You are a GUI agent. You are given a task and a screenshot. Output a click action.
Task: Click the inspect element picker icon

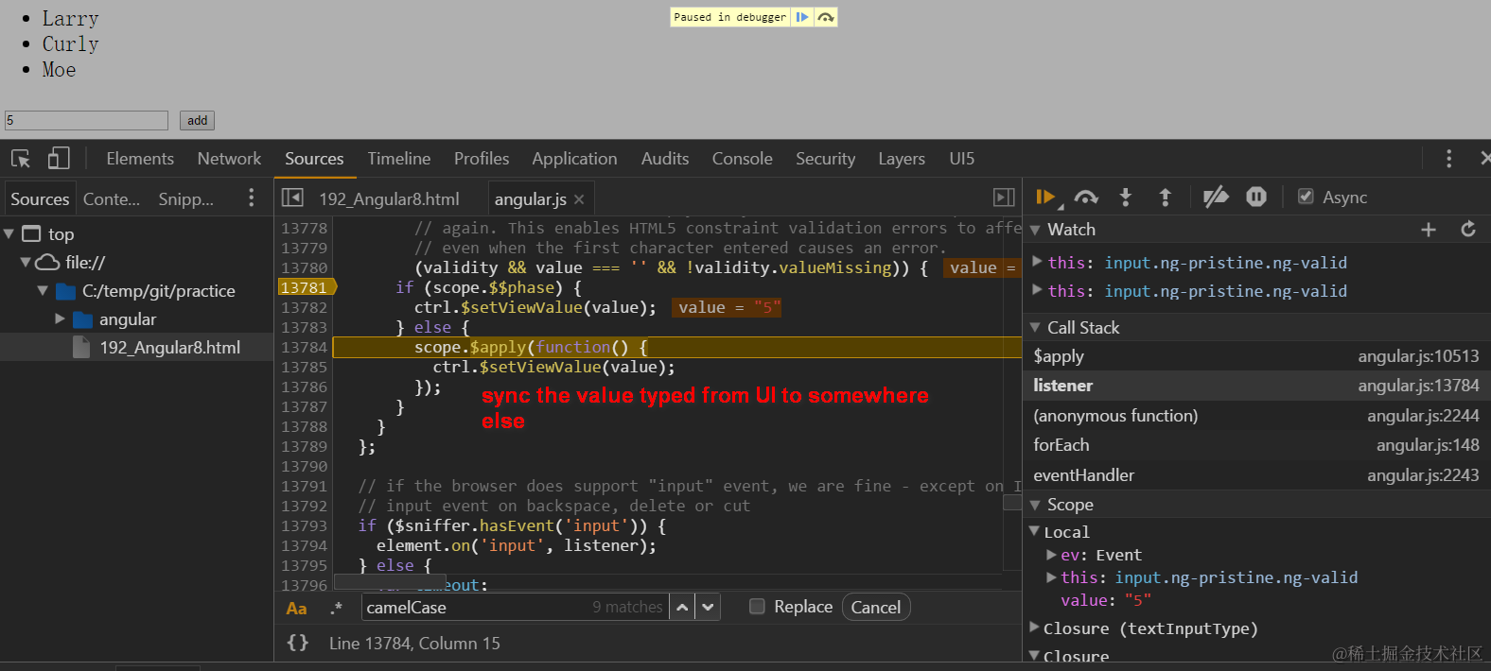point(21,159)
